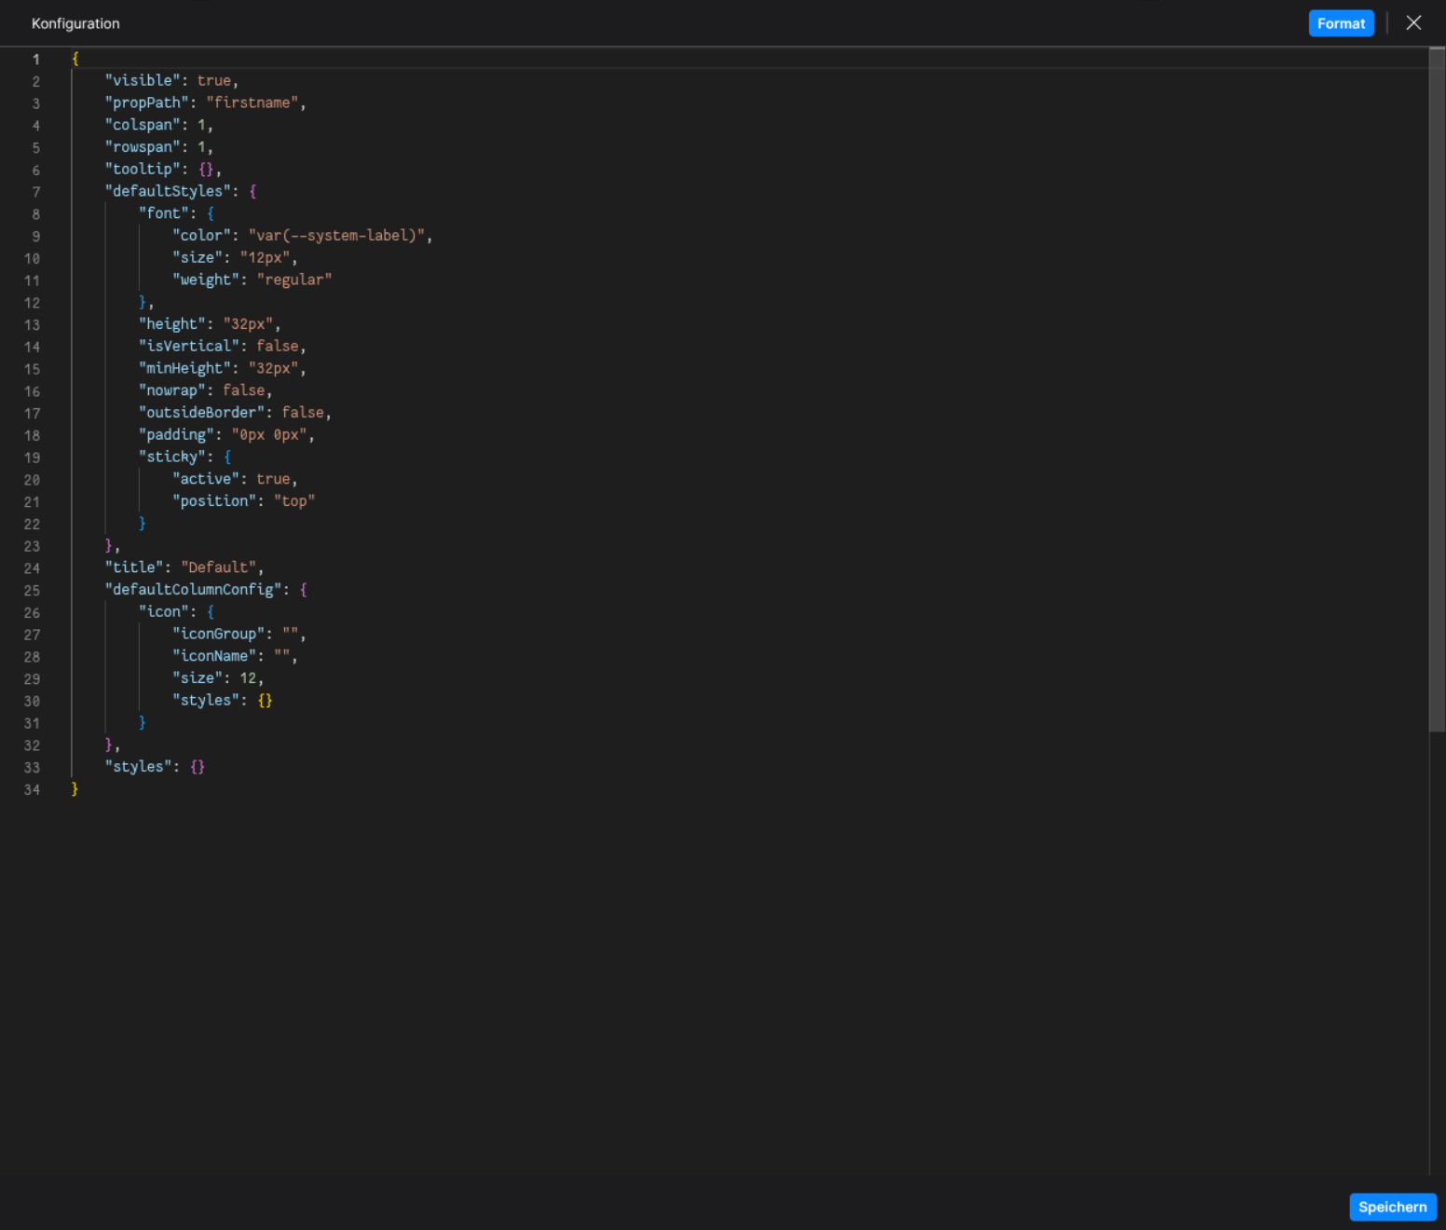Click the "defaultStyles" key in the editor
Viewport: 1446px width, 1230px height.
click(168, 191)
